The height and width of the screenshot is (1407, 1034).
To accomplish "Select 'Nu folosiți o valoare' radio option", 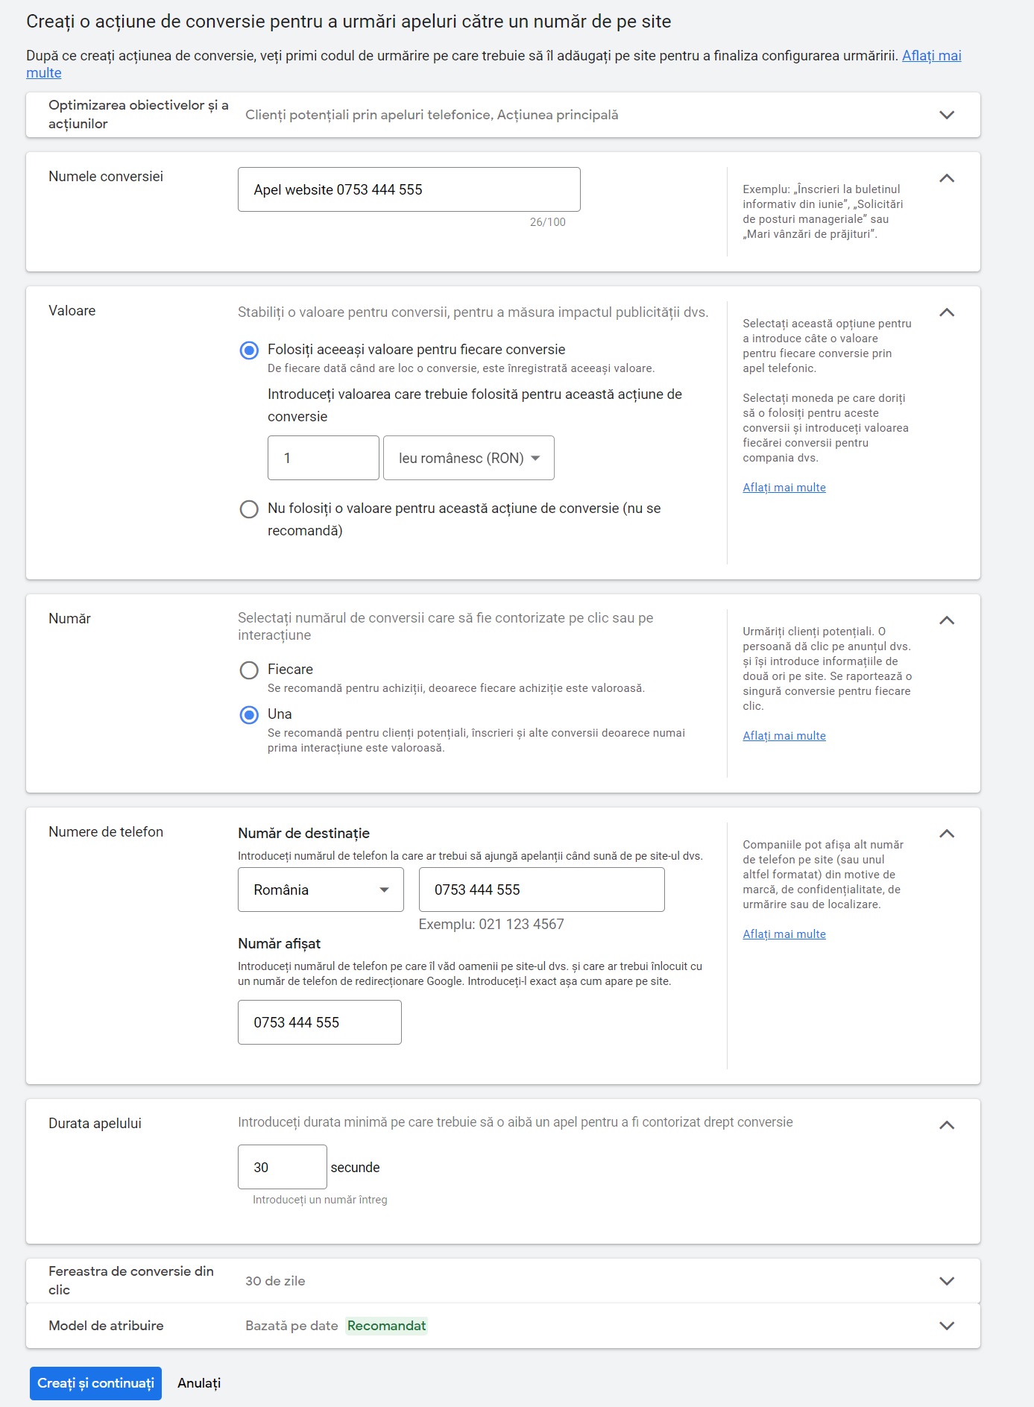I will pos(249,509).
